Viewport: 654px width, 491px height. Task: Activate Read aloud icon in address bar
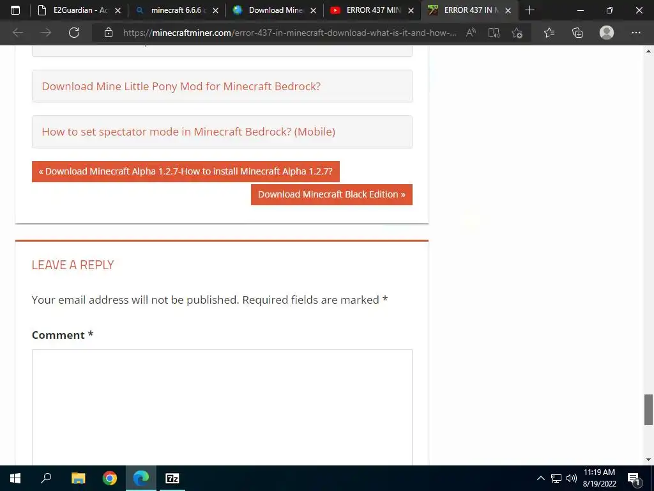(x=471, y=33)
